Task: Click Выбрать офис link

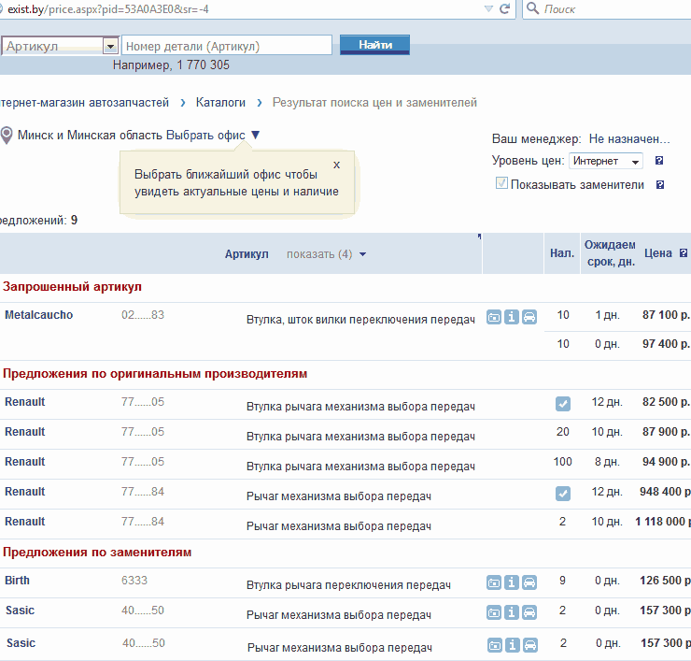Action: pos(205,135)
